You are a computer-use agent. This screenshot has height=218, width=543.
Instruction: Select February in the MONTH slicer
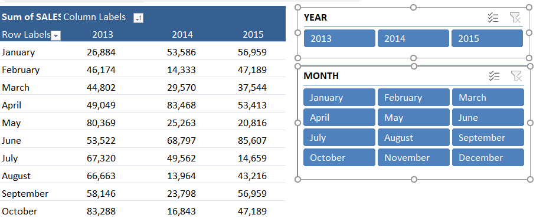414,97
